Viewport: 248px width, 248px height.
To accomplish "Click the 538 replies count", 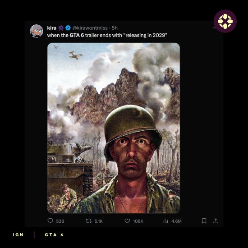I will click(x=60, y=221).
